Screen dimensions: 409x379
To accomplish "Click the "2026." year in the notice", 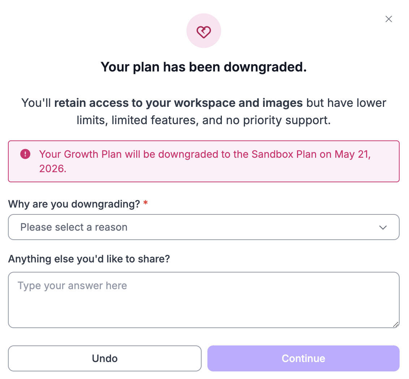I will pyautogui.click(x=53, y=169).
